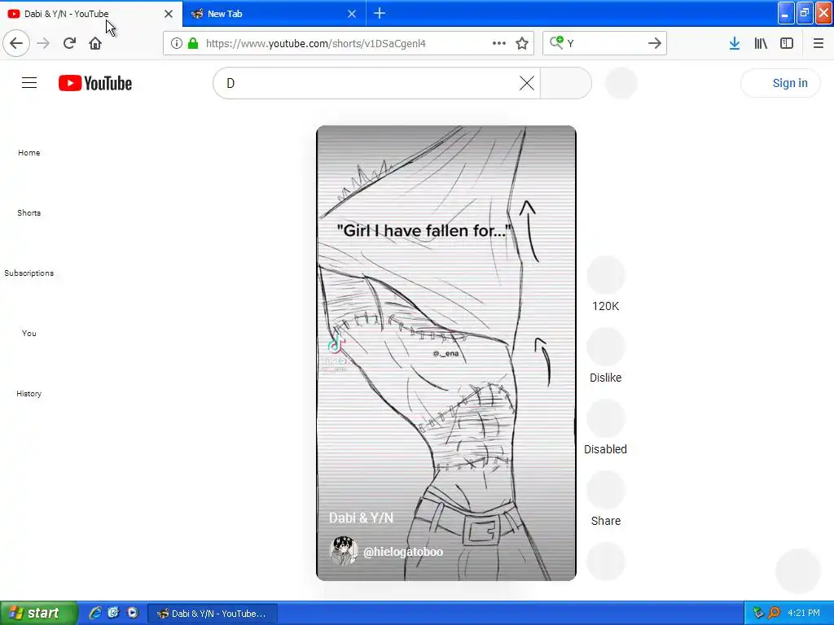Open Subscriptions in the YouTube sidebar
This screenshot has height=625, width=834.
pyautogui.click(x=29, y=273)
